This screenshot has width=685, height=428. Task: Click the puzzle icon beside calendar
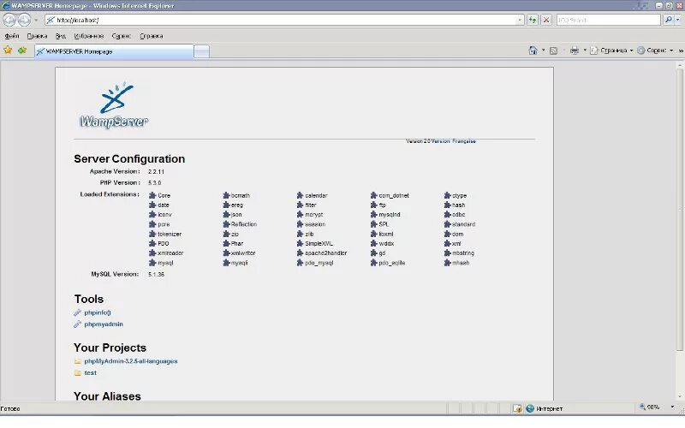coord(301,195)
